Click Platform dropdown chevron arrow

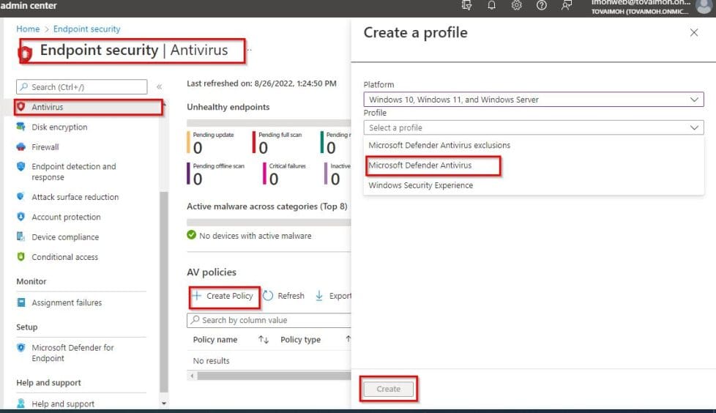point(694,100)
